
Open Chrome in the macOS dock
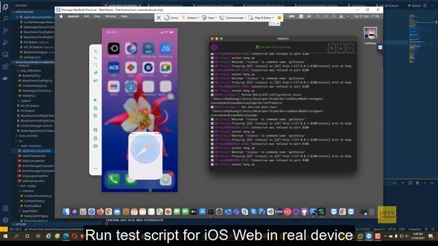click(x=109, y=212)
